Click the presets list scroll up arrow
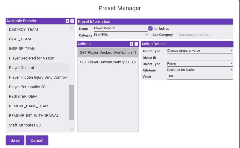 click(x=72, y=28)
